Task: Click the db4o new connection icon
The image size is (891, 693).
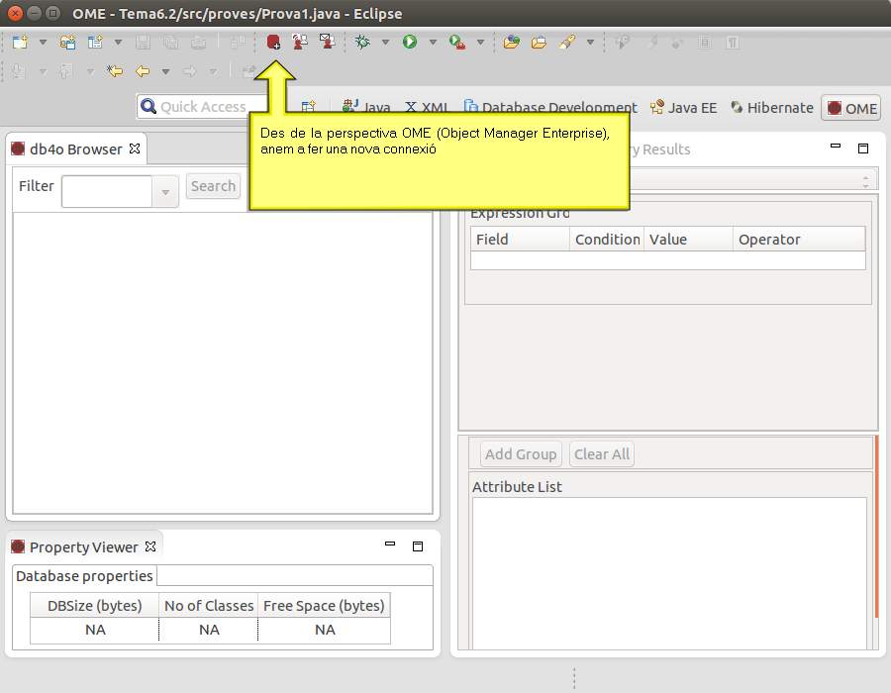Action: pos(273,42)
